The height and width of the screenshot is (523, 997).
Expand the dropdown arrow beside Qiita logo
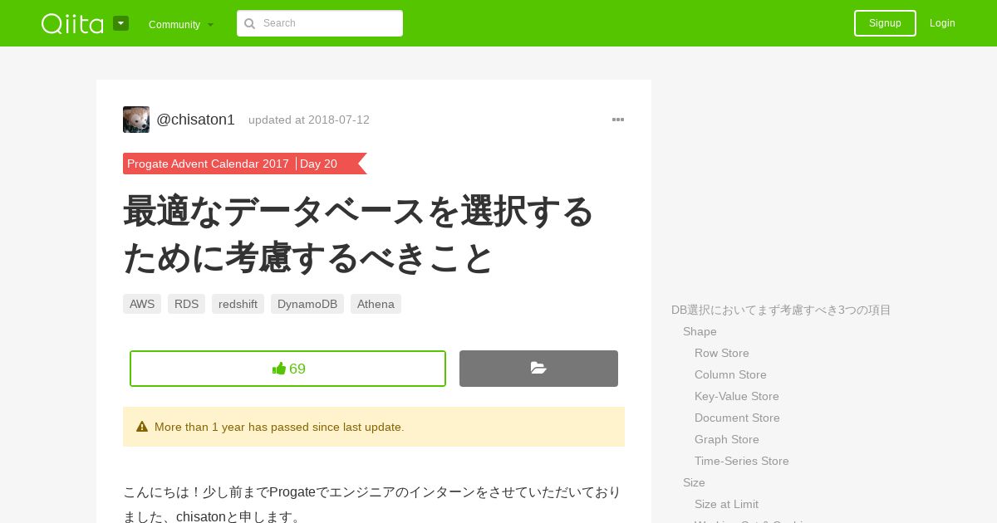121,23
